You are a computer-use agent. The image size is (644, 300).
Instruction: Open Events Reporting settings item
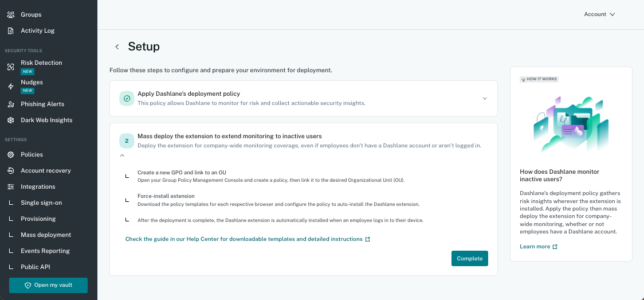click(45, 251)
